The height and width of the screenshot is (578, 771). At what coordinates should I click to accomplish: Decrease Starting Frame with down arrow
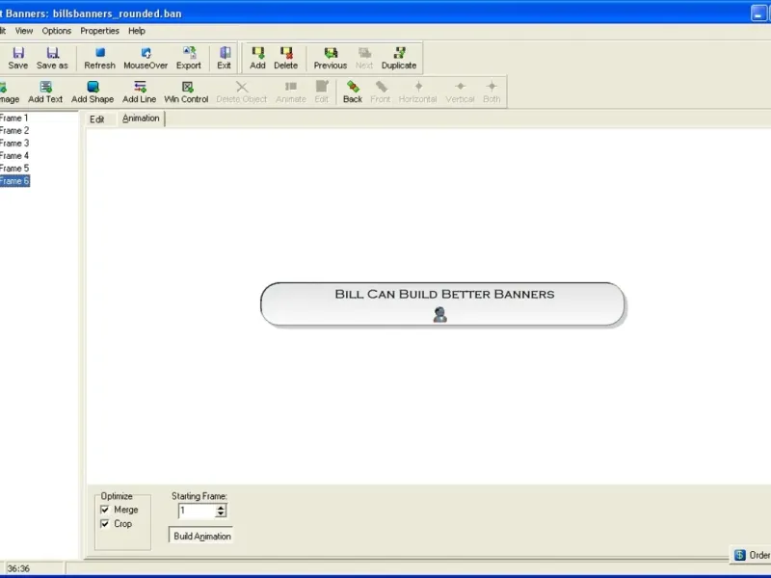click(221, 514)
